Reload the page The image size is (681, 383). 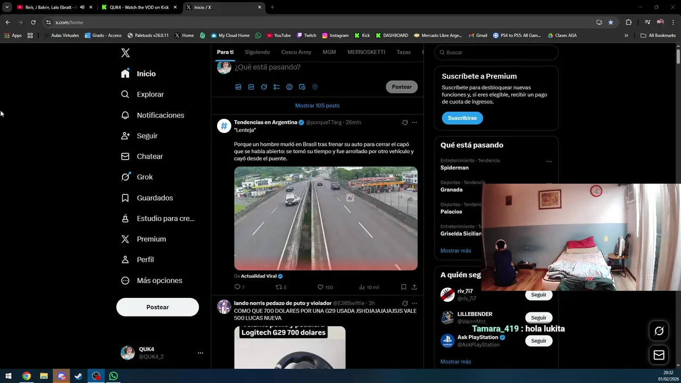click(33, 22)
